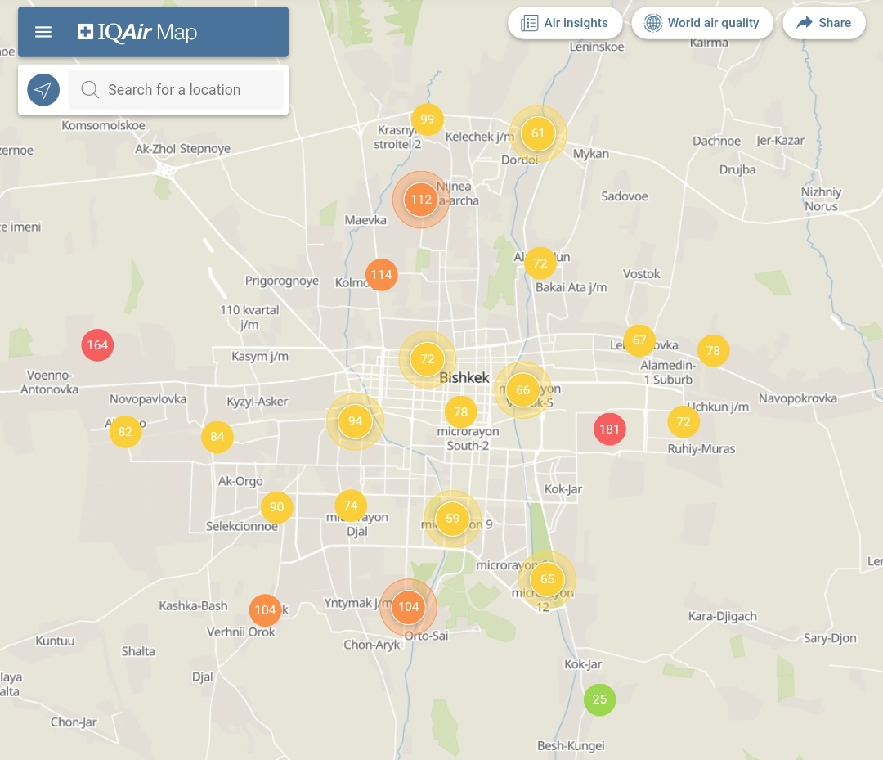Select the orange 114 AQI marker
The height and width of the screenshot is (760, 883).
pyautogui.click(x=382, y=275)
